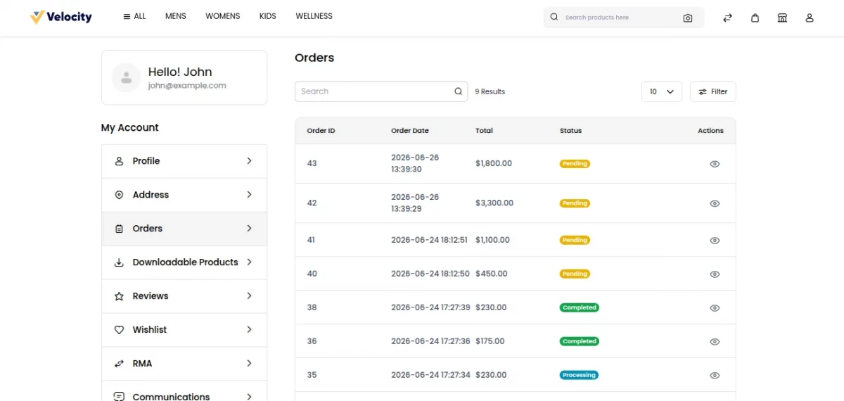Click the Orders clipboard icon

pyautogui.click(x=119, y=229)
